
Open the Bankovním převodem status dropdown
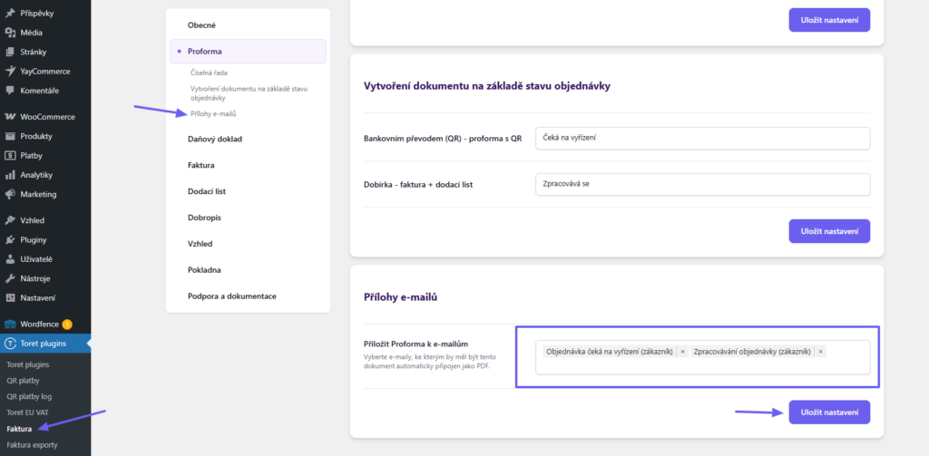[x=703, y=138]
